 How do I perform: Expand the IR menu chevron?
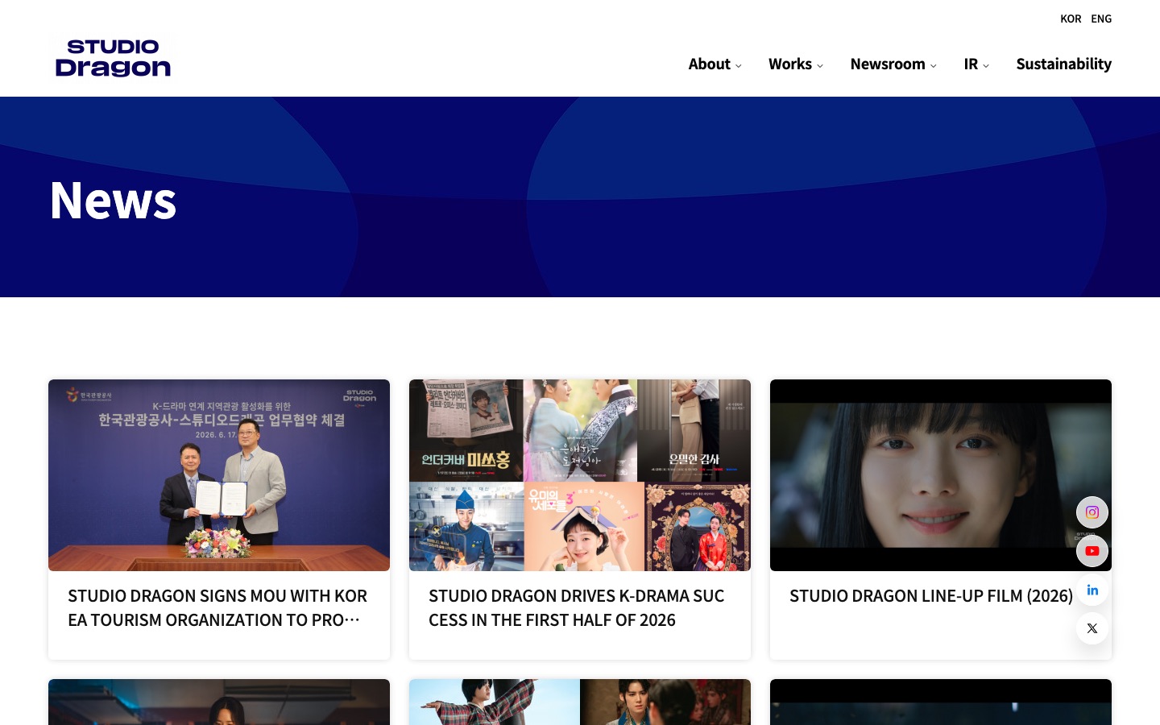[x=986, y=66]
